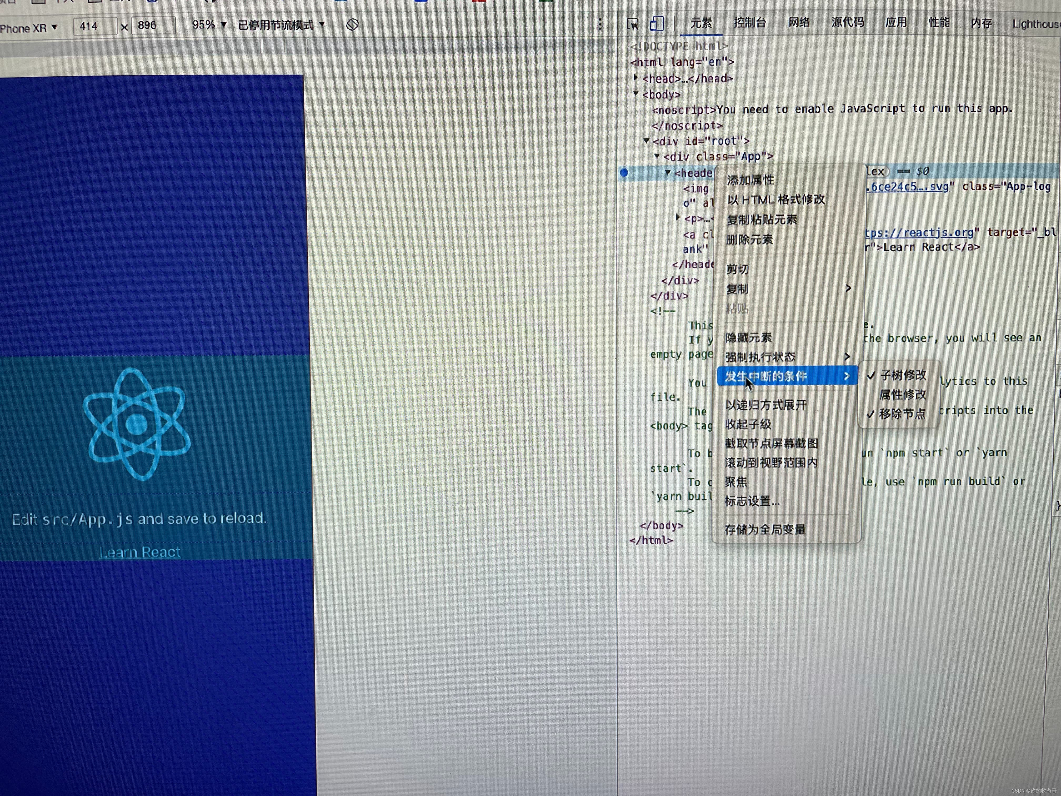Open the 已停用节流模式 throttling dropdown
The image size is (1061, 796).
(282, 25)
